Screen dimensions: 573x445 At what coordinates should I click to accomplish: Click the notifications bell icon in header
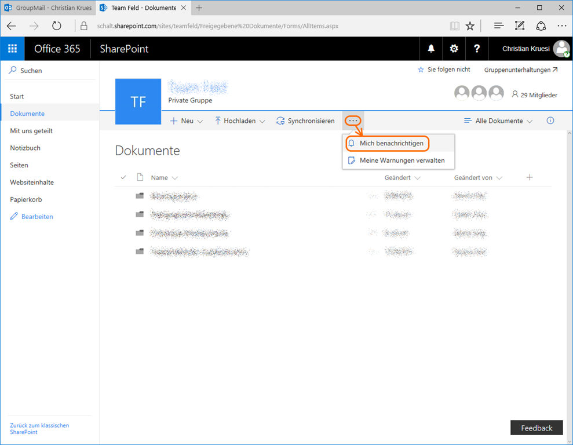431,49
